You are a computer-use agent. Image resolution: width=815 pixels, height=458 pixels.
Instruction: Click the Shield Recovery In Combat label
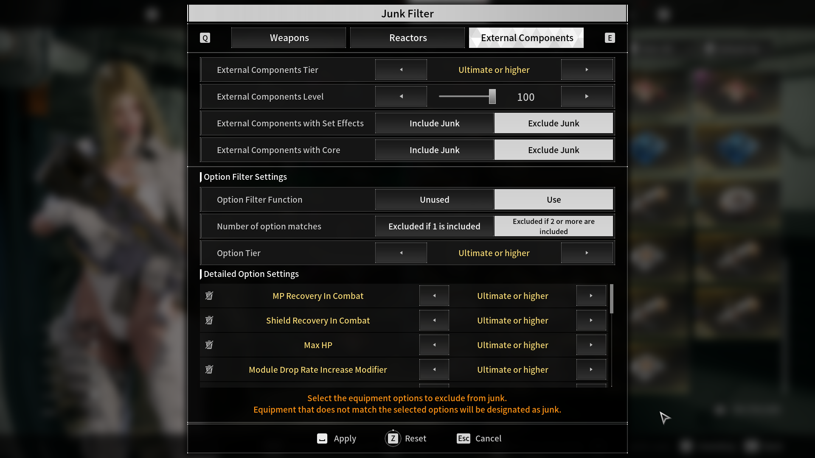point(318,320)
